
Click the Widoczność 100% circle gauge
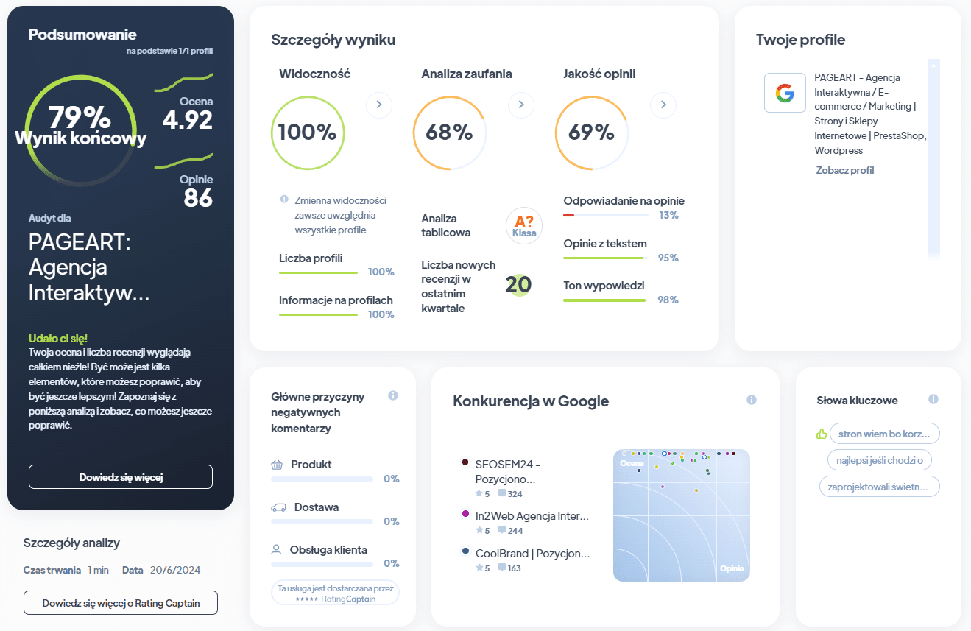click(307, 133)
